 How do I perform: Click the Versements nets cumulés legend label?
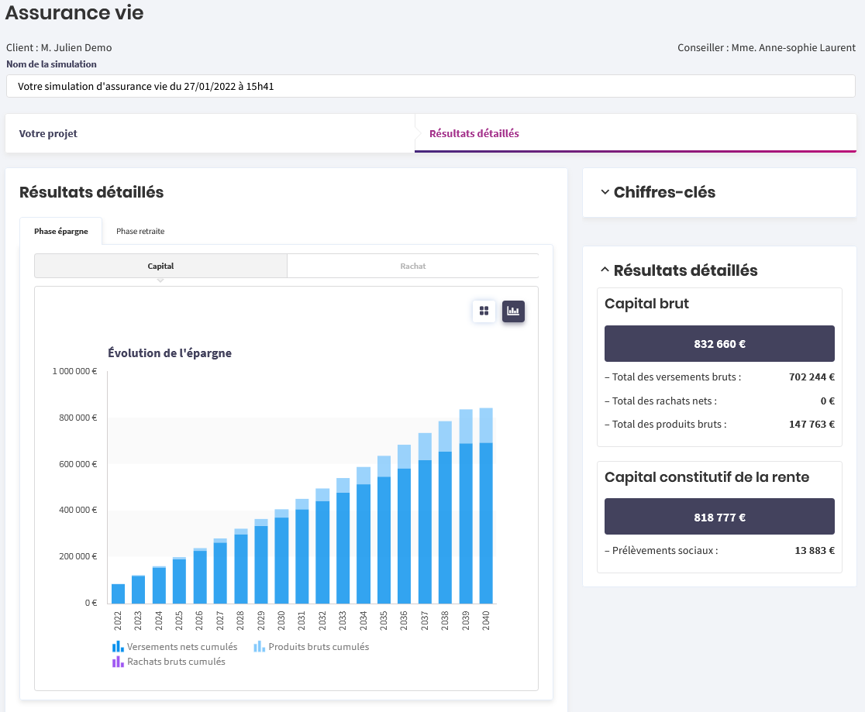tap(182, 646)
